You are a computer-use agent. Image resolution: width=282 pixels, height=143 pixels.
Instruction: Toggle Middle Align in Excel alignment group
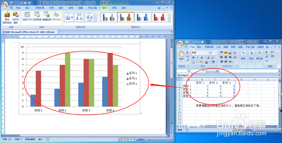point(226,53)
